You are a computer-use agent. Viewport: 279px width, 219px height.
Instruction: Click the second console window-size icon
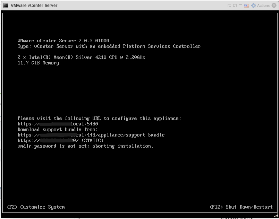tap(235, 6)
